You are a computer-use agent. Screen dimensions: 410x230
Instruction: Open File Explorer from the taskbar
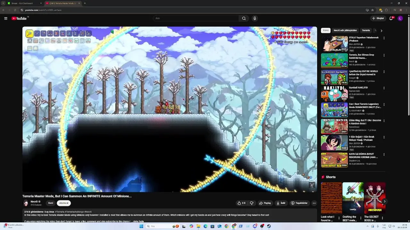[x=198, y=226]
